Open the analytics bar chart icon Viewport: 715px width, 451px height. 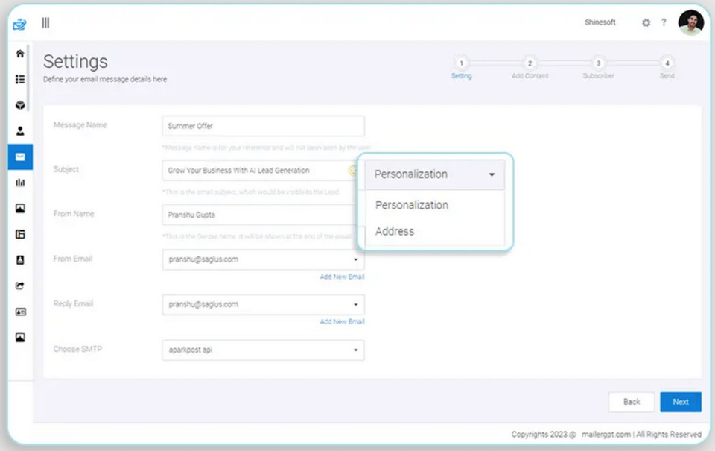(20, 182)
